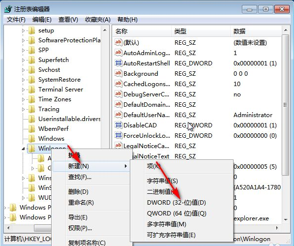Select the SPP folder icon
This screenshot has width=294, height=246.
pos(31,50)
